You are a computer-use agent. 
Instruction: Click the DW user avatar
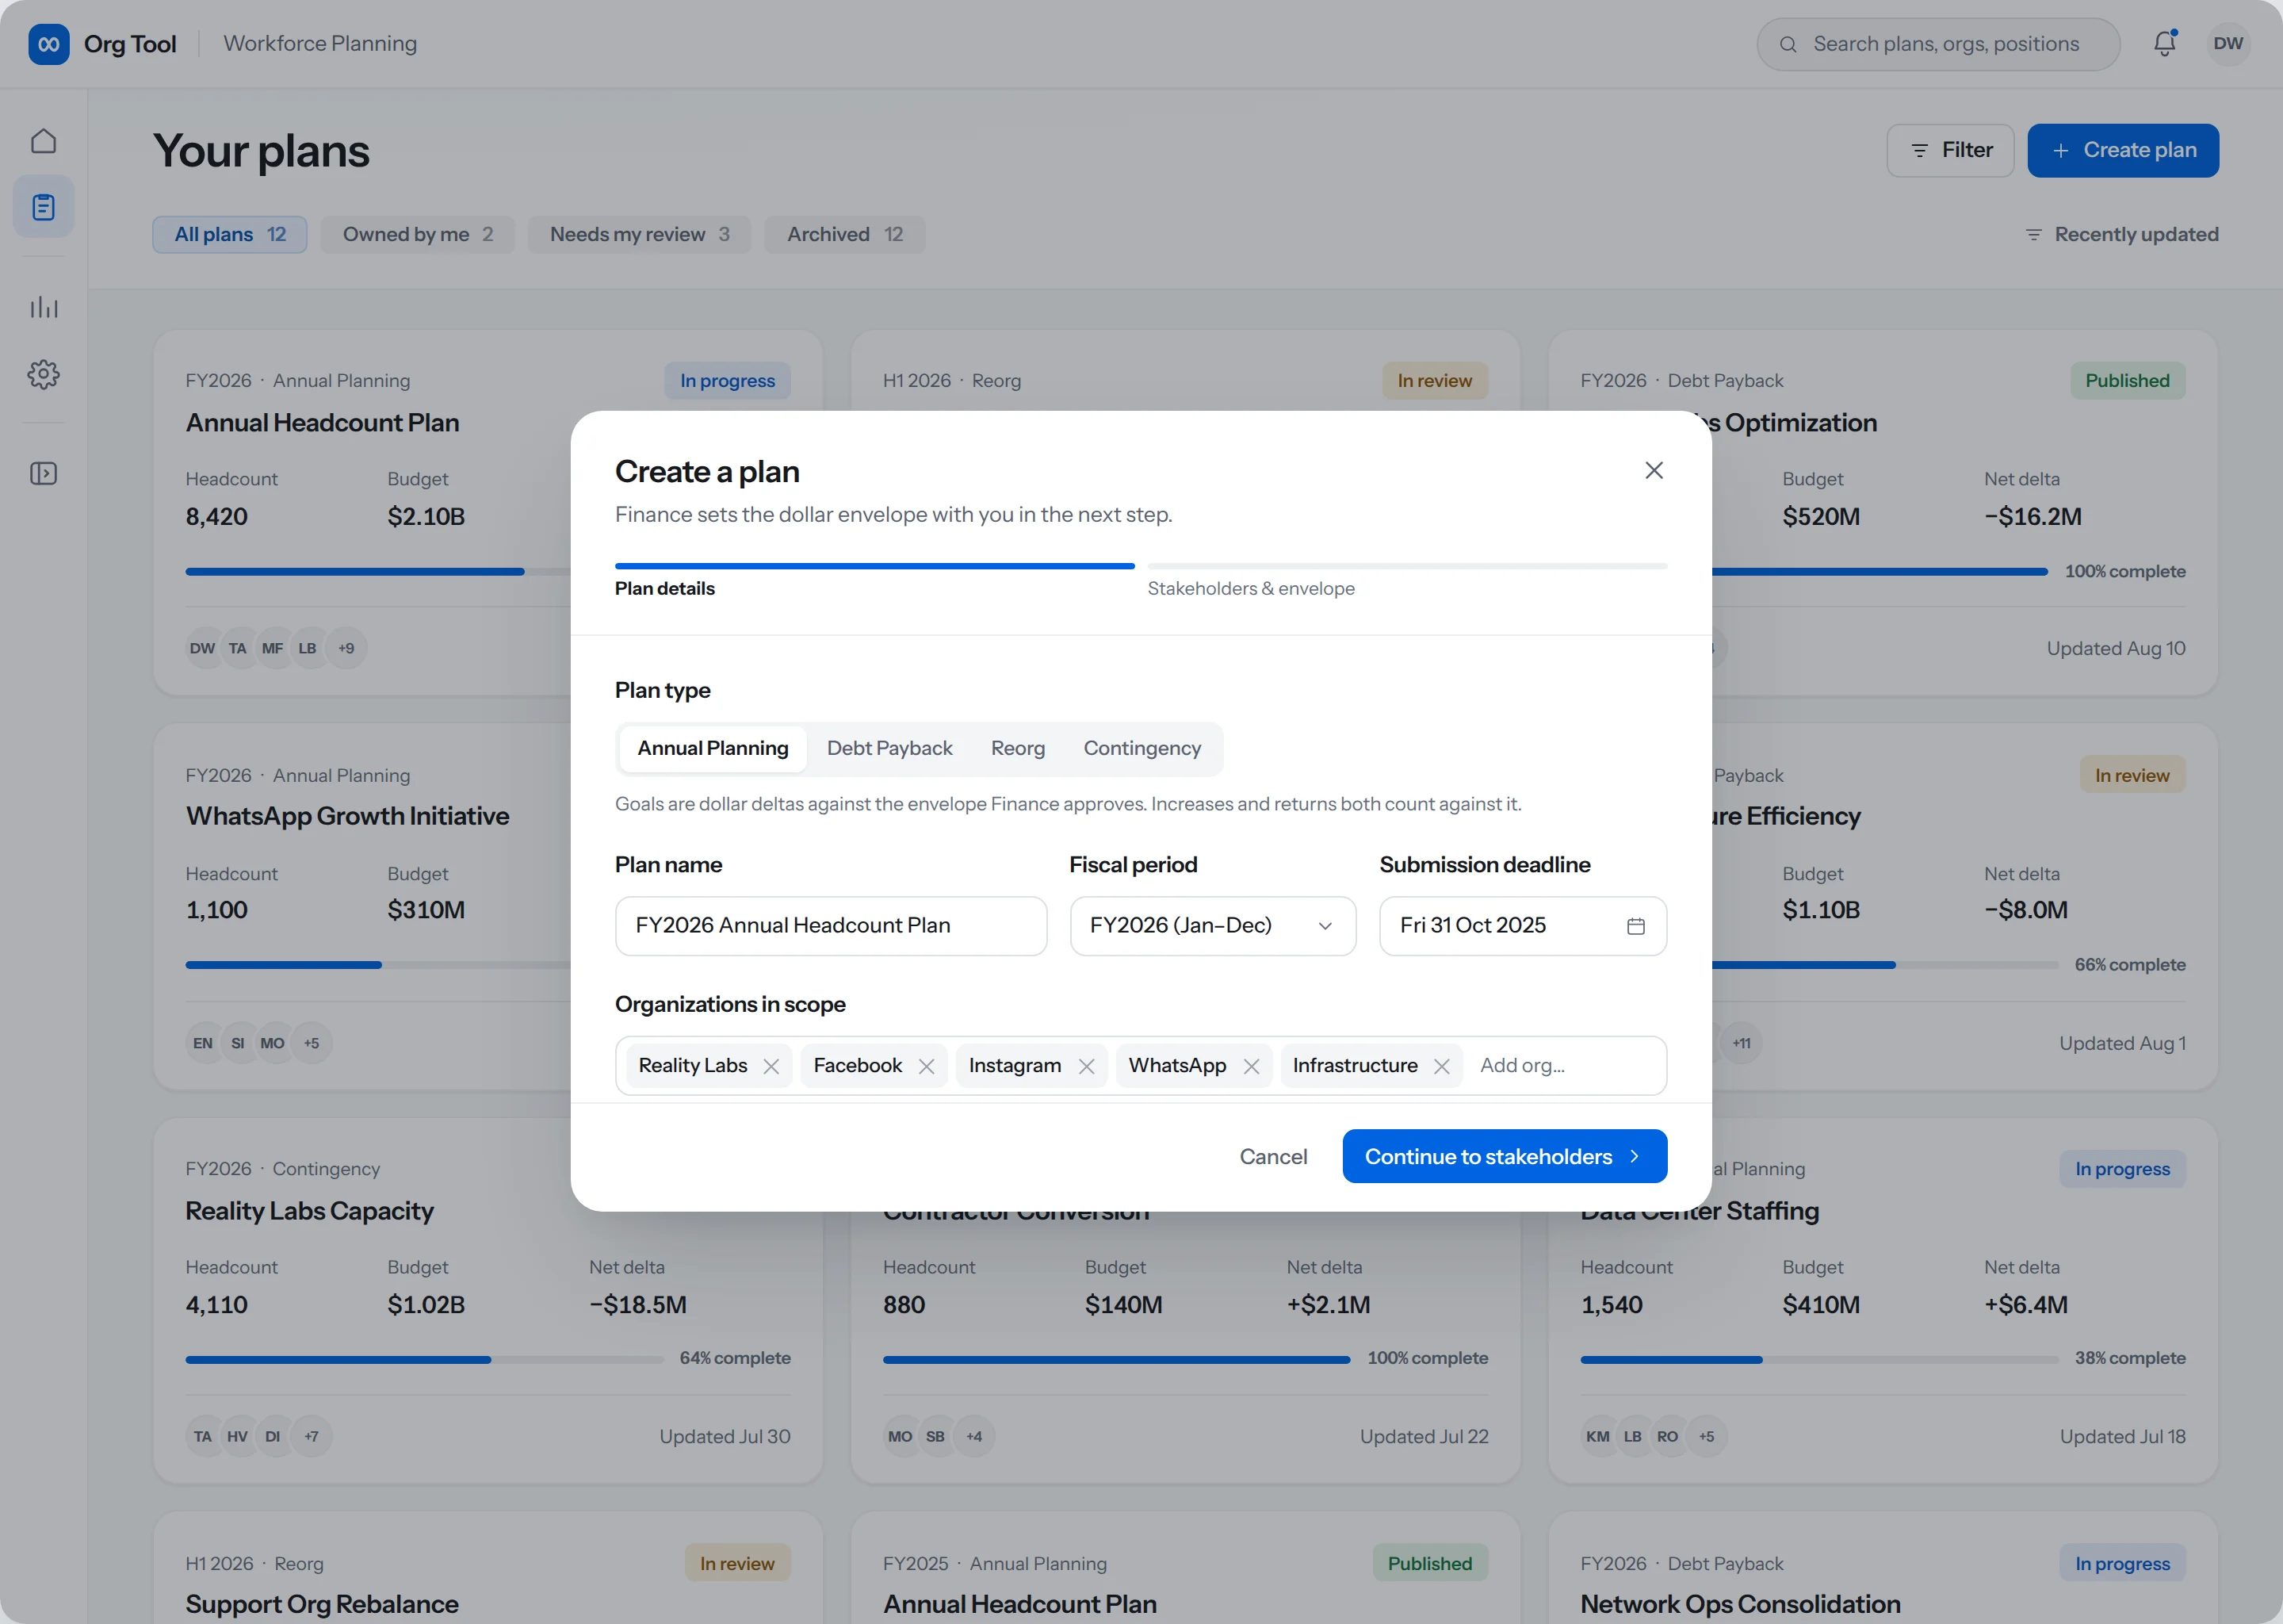tap(2228, 43)
